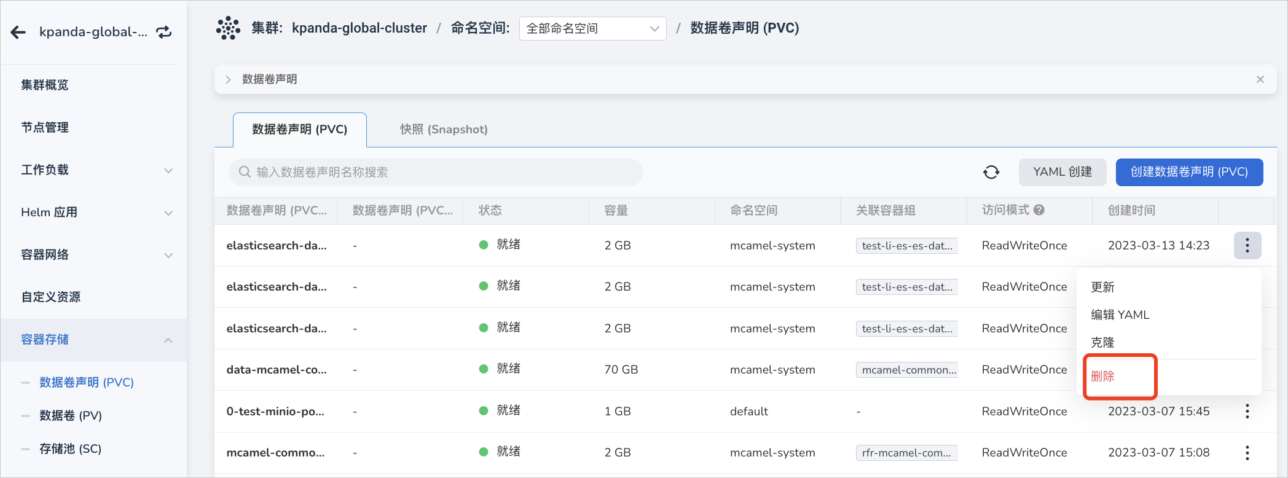
Task: Click the 0-test-minio-po... PVC name
Action: (x=275, y=412)
